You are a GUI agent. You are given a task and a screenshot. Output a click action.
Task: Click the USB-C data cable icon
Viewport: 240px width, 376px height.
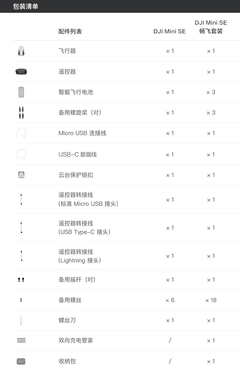click(21, 155)
